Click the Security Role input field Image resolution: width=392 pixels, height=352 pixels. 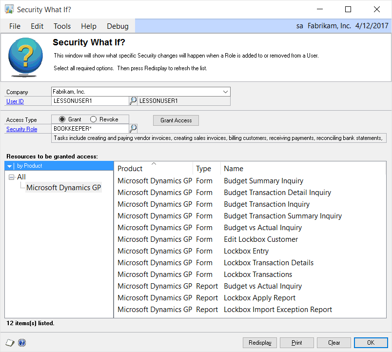tap(90, 129)
